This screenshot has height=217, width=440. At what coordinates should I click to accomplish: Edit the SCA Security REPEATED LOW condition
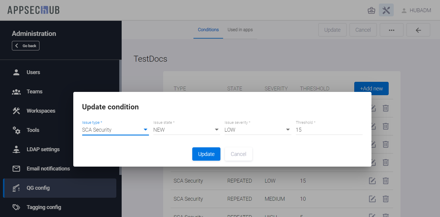pyautogui.click(x=372, y=181)
